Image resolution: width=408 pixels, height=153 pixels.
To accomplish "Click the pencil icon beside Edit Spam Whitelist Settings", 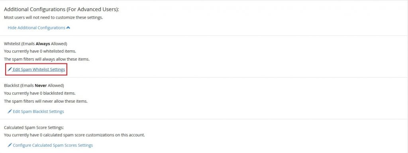I will [10, 69].
